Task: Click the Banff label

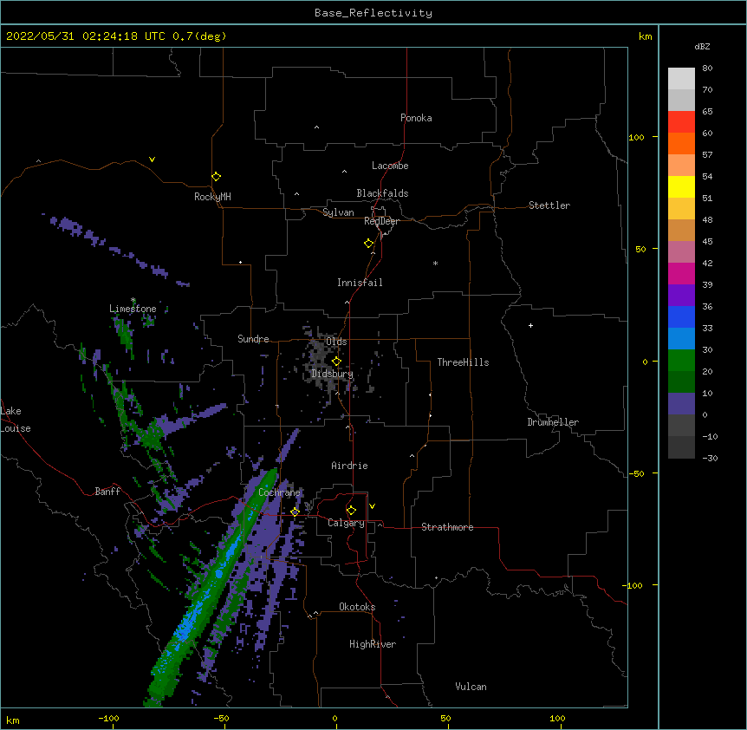Action: click(x=107, y=492)
